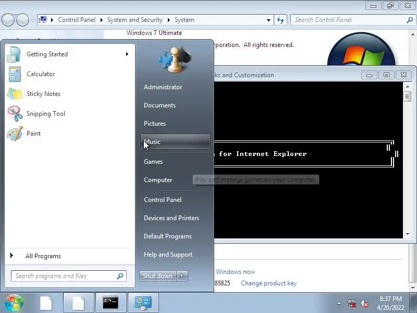Viewport: 417px width, 313px height.
Task: Open Documents library
Action: [x=175, y=105]
